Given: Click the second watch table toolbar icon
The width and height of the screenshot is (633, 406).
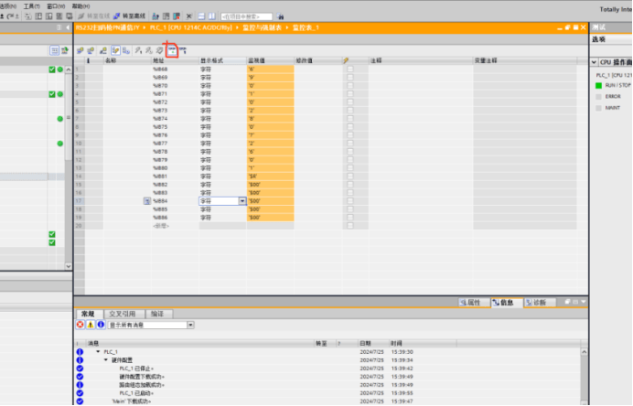Looking at the screenshot, I should click(x=91, y=50).
